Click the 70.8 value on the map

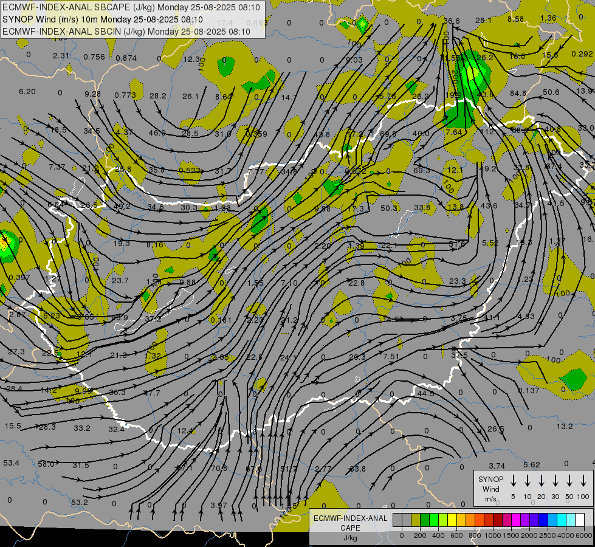219,468
